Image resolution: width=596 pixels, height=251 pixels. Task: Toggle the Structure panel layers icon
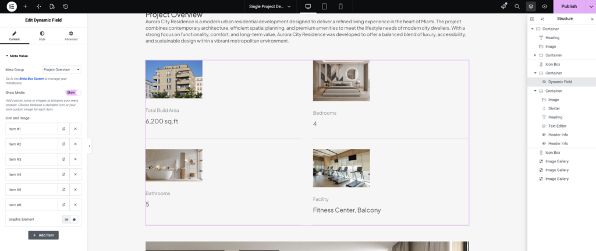[531, 6]
